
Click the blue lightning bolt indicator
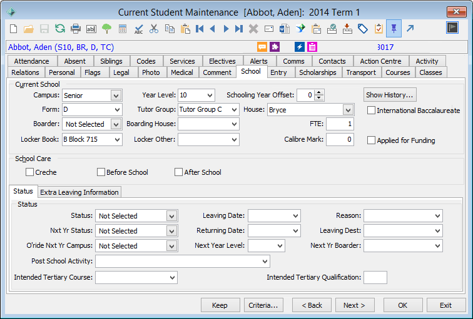[299, 47]
